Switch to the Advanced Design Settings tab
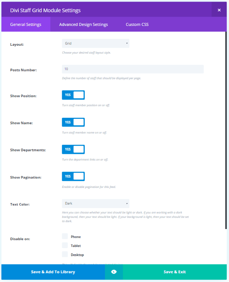This screenshot has width=229, height=282. (84, 24)
